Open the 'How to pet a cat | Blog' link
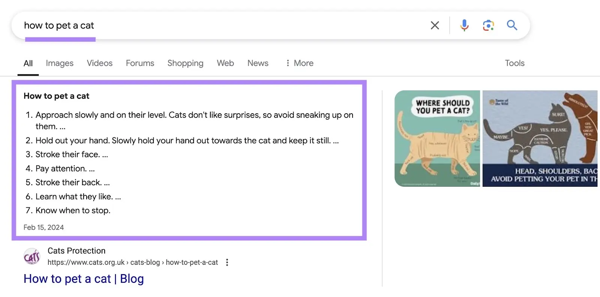600x297 pixels. click(84, 279)
